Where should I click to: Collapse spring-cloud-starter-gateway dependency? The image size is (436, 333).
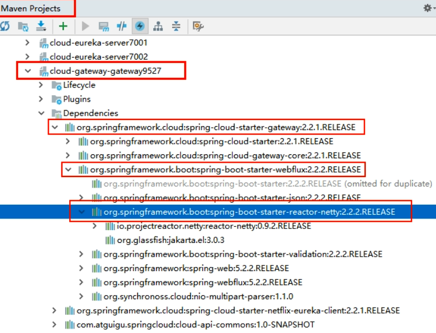coord(55,127)
